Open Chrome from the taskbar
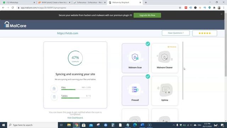 [x=77, y=125]
